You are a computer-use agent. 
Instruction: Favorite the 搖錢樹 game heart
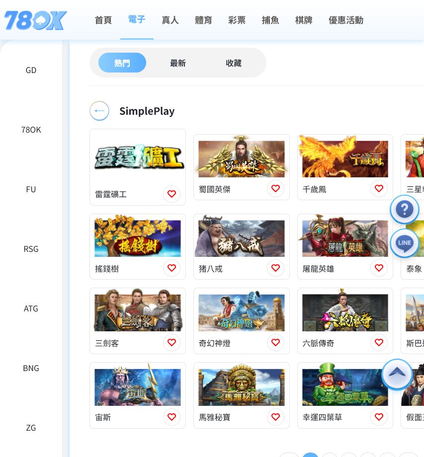[x=172, y=268]
